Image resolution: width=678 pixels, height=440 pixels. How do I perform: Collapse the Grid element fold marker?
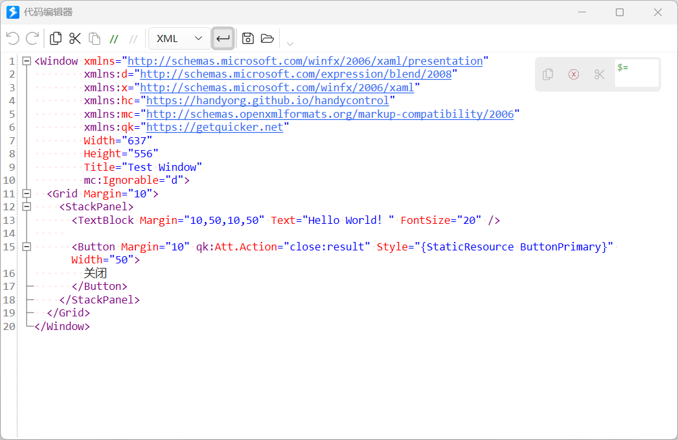click(x=27, y=193)
